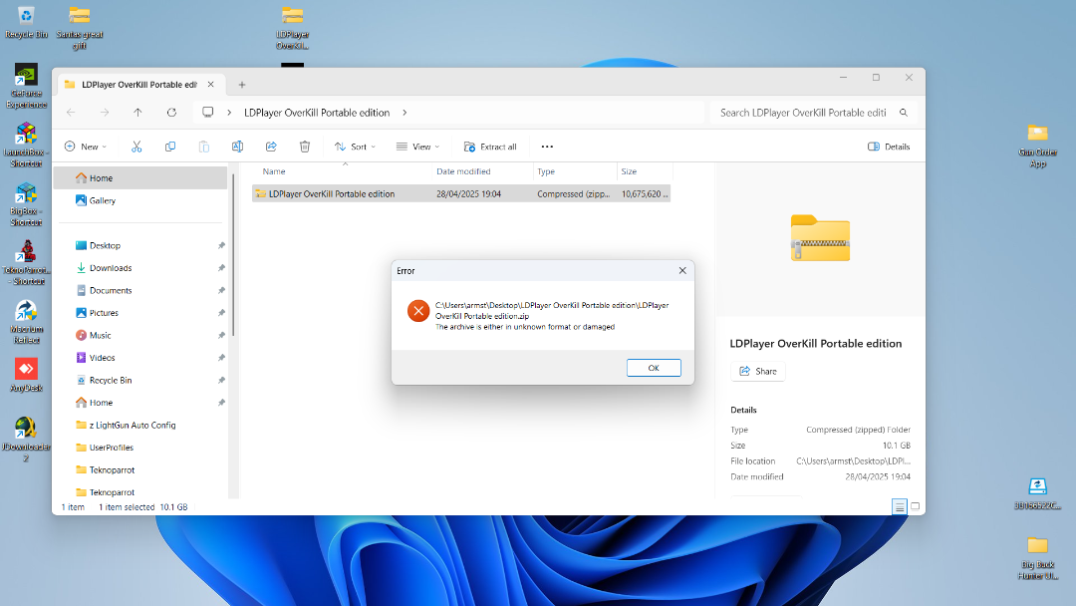Screen dimensions: 1076x606
Task: Switch to the details list view layout
Action: click(899, 506)
